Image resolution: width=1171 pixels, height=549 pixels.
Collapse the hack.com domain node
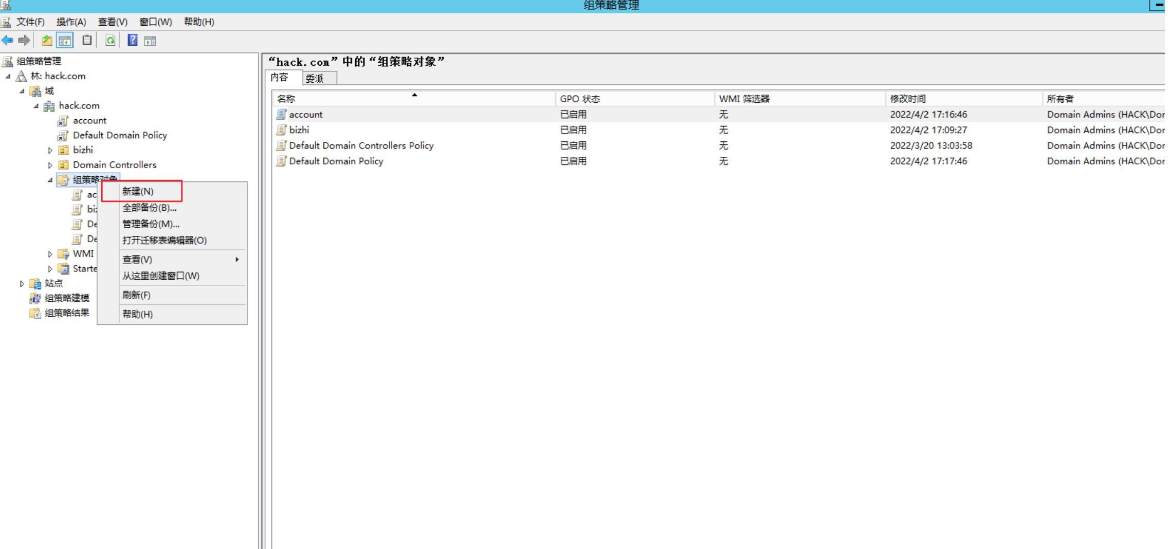(x=36, y=106)
